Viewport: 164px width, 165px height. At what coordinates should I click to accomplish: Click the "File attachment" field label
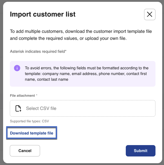[22, 96]
